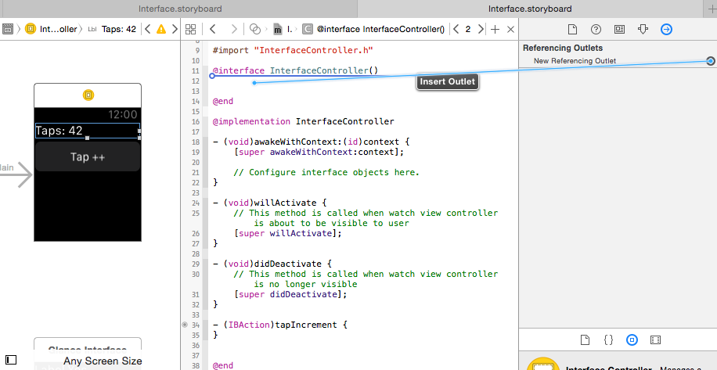
Task: Click the connected action dot at line 34
Action: (x=185, y=325)
